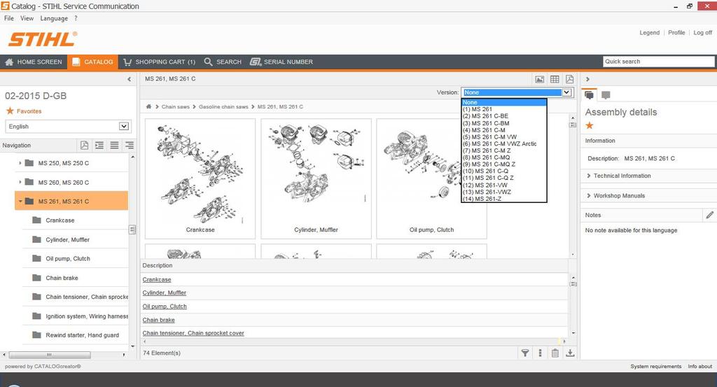Focus the Quick search field
Viewport: 717px width, 387px height.
coord(658,61)
